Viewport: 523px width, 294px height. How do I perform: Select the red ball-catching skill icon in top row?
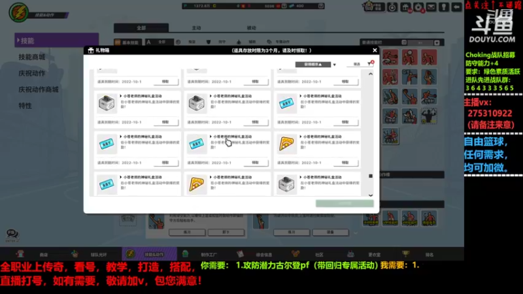(409, 57)
